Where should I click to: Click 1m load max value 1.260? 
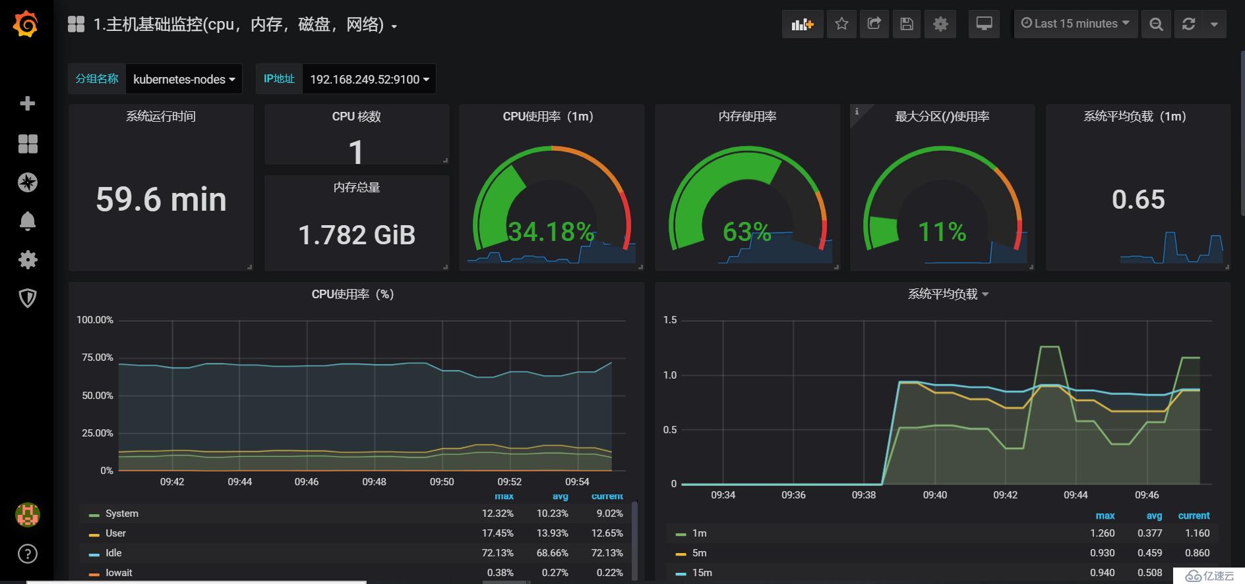point(1102,533)
